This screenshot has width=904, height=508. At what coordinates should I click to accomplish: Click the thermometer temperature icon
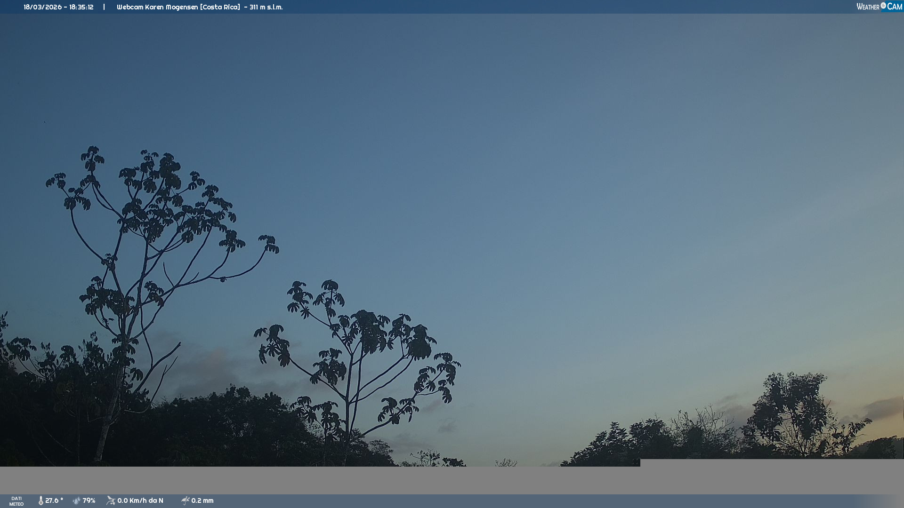click(x=41, y=500)
